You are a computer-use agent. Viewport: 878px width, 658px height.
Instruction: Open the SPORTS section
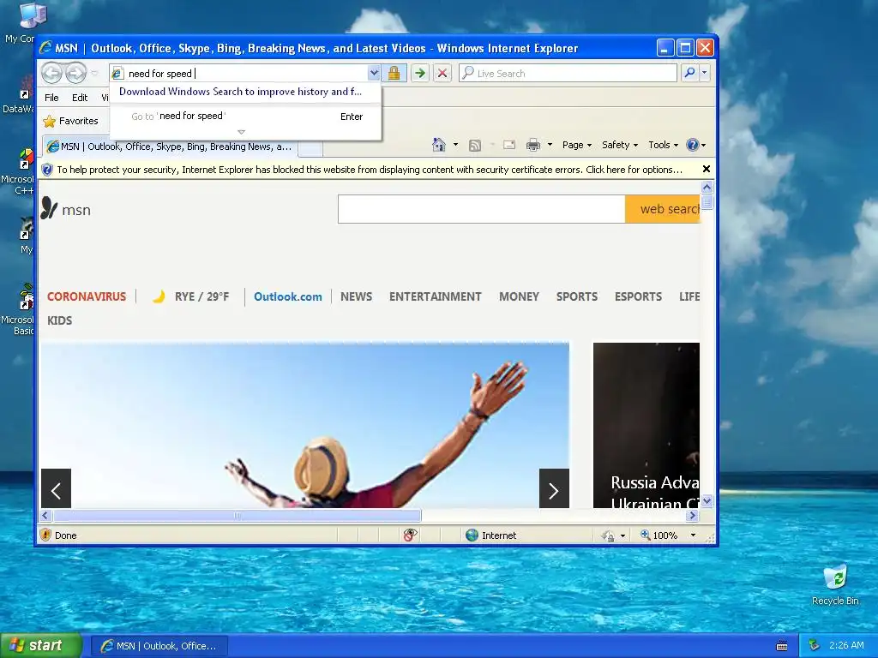point(577,296)
